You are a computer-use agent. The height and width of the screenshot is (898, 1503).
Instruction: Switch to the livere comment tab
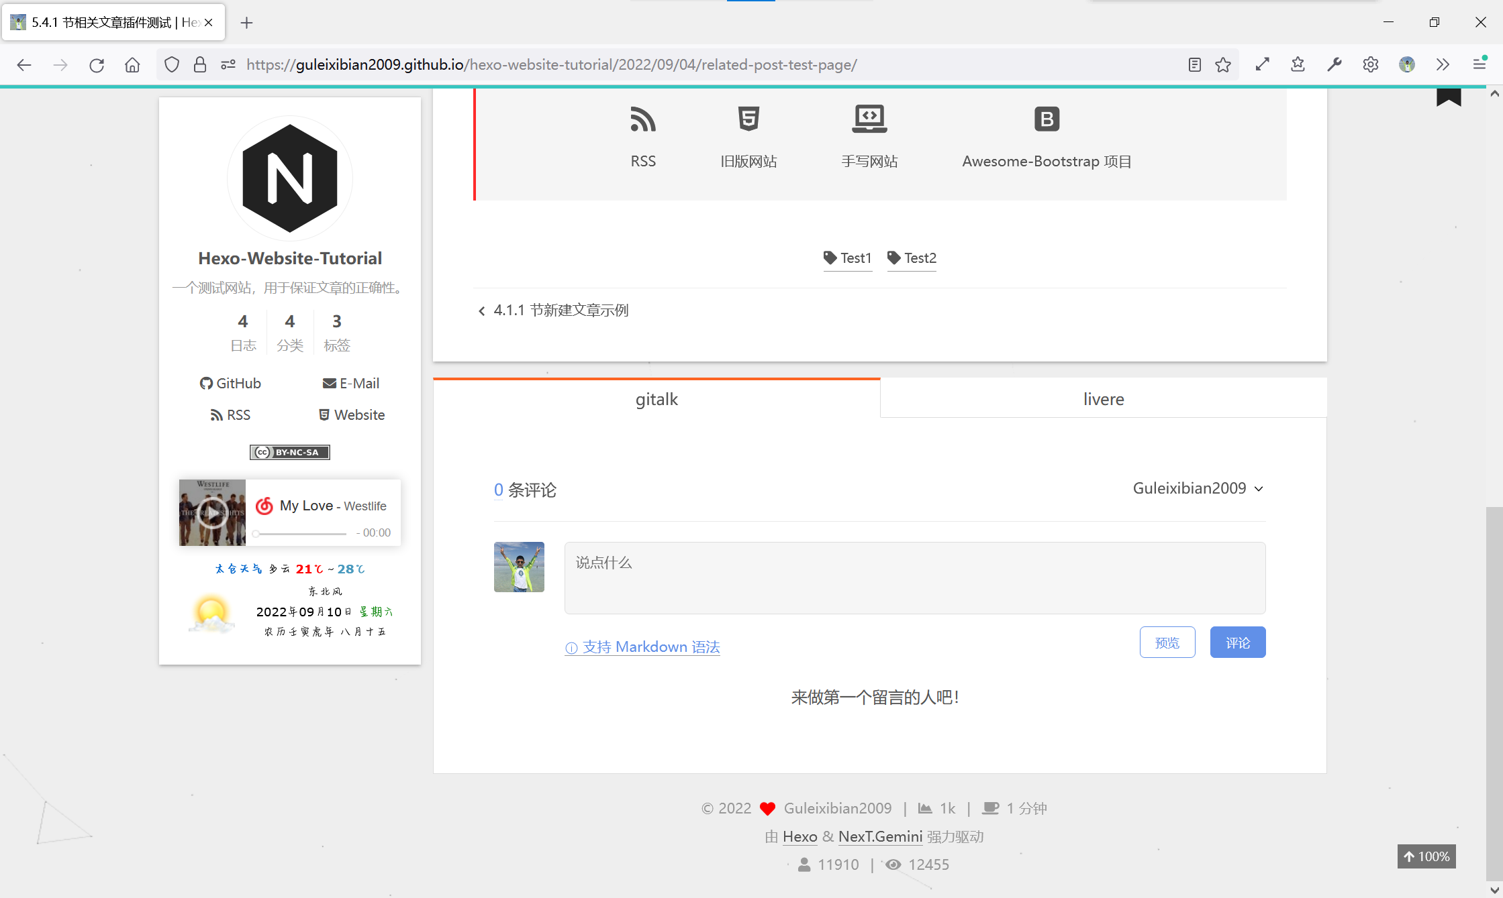coord(1103,399)
